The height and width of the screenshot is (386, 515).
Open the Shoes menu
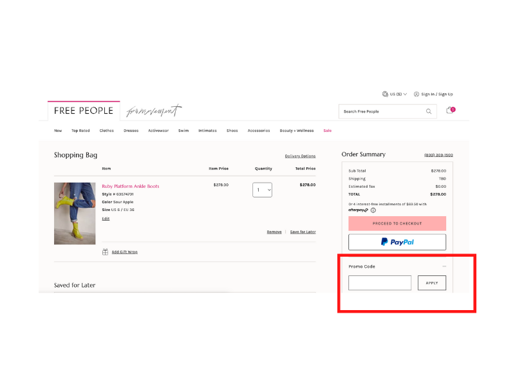click(x=232, y=131)
